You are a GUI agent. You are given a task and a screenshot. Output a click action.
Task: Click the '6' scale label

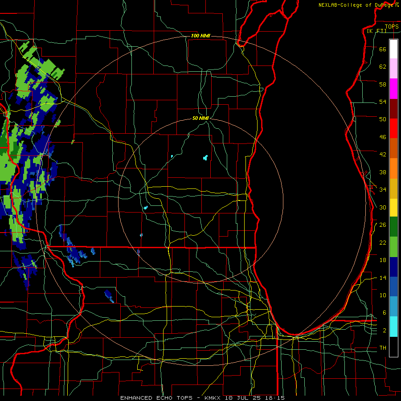click(x=385, y=313)
